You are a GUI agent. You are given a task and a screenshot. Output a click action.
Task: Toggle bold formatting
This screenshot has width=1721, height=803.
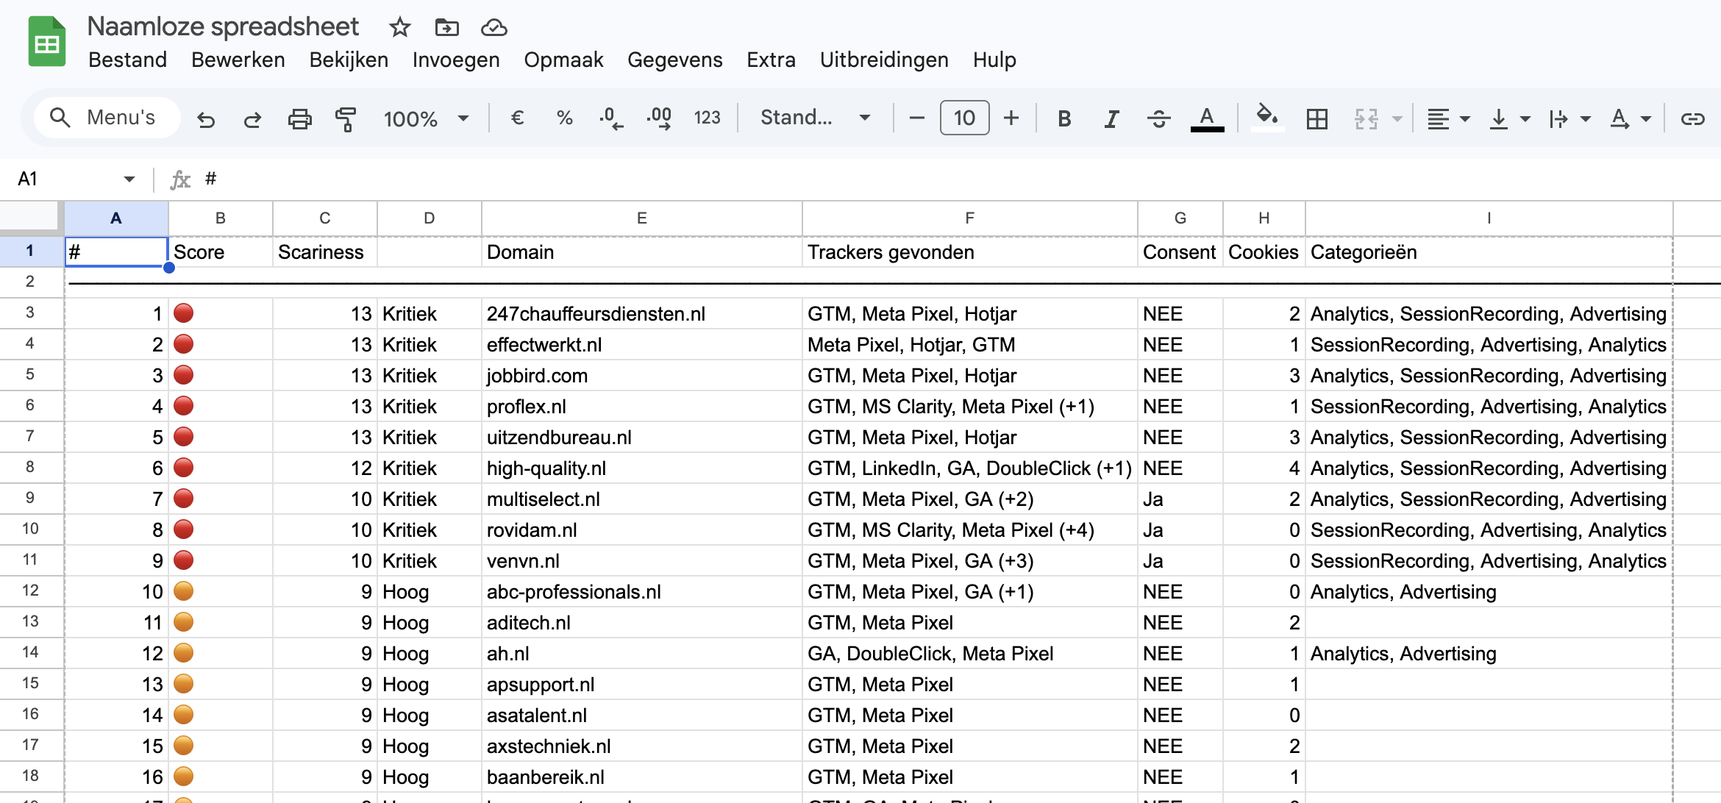click(x=1063, y=118)
